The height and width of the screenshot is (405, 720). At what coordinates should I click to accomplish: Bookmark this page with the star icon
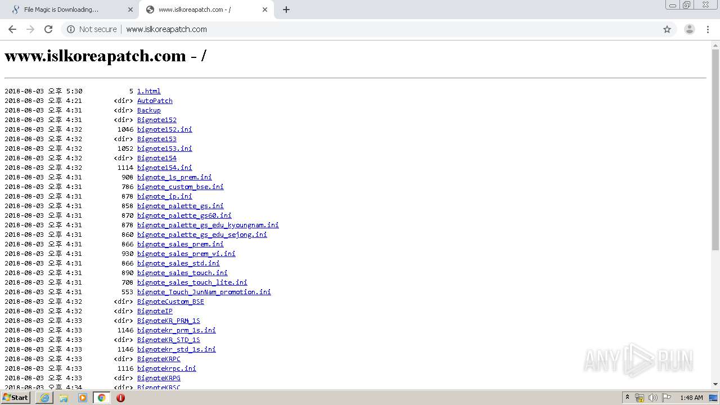tap(667, 29)
